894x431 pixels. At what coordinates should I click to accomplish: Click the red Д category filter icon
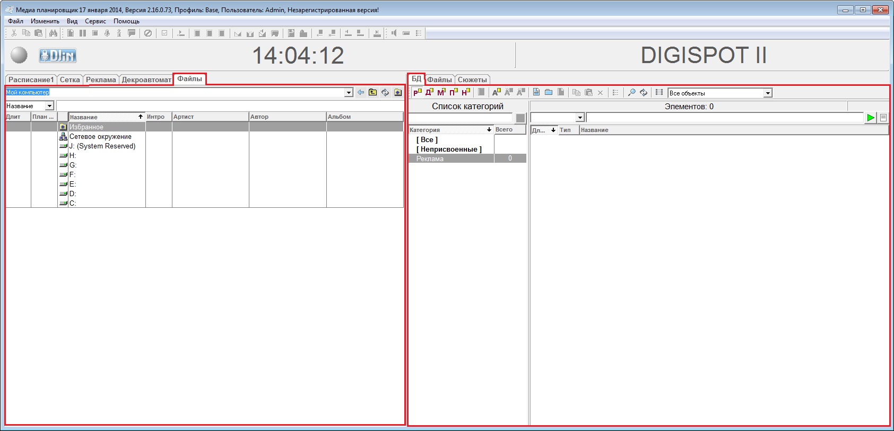pos(430,92)
